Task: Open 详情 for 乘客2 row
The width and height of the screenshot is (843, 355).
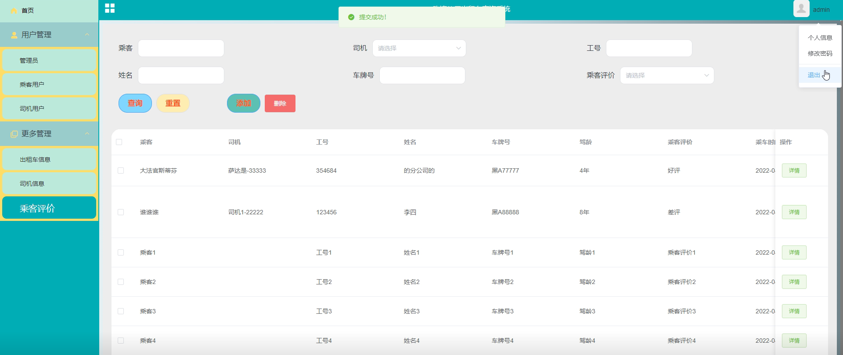Action: pos(794,282)
